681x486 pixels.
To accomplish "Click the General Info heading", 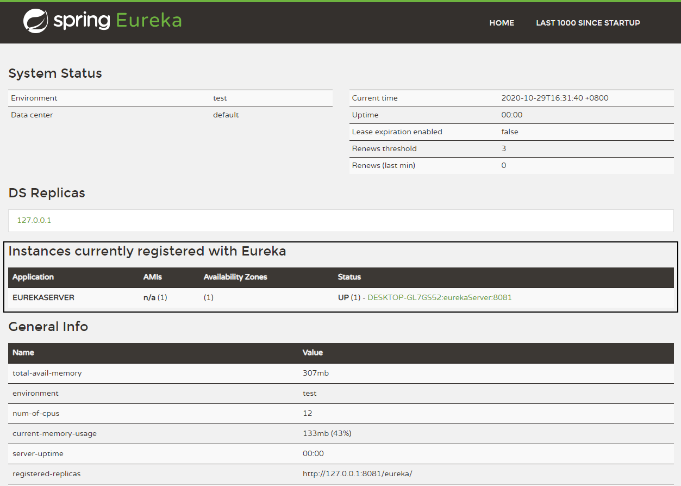I will tap(48, 327).
